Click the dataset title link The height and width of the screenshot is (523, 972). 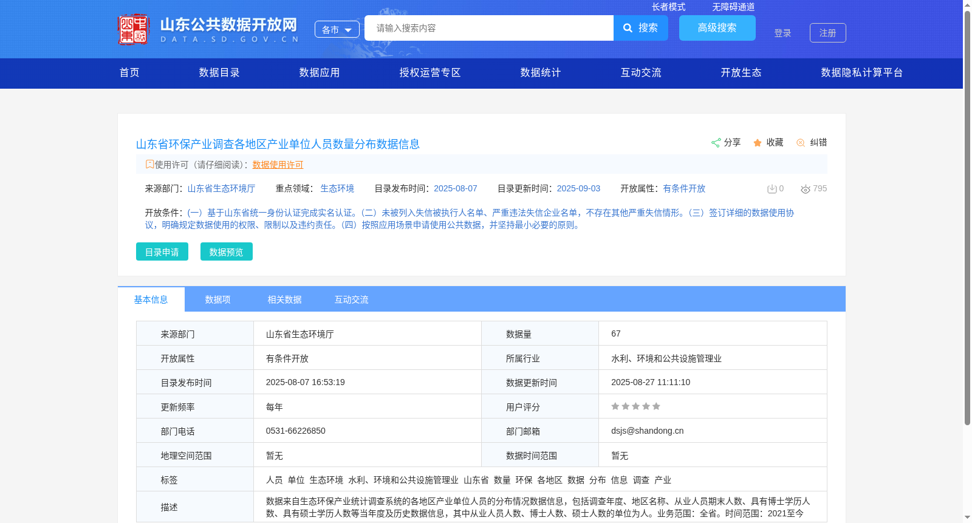tap(278, 144)
